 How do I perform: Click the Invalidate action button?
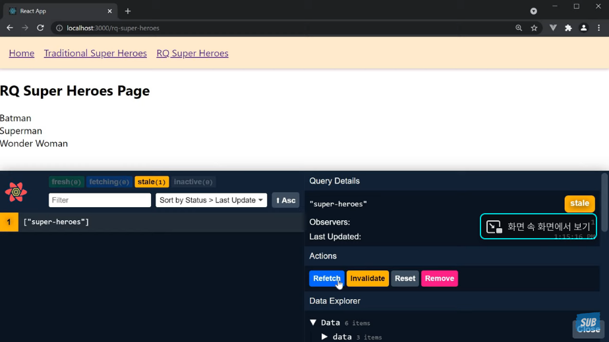(x=367, y=278)
